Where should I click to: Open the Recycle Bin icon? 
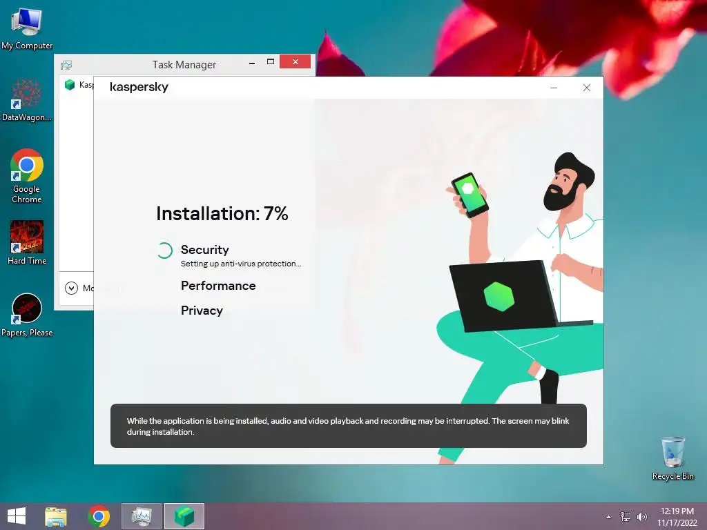(x=672, y=458)
